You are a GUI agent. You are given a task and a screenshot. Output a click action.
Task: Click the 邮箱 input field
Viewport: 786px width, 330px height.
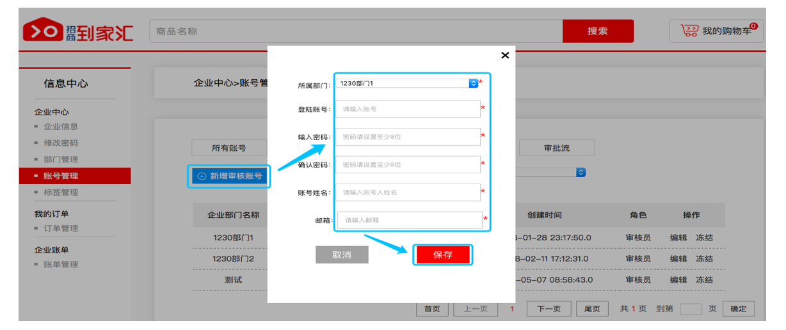410,220
